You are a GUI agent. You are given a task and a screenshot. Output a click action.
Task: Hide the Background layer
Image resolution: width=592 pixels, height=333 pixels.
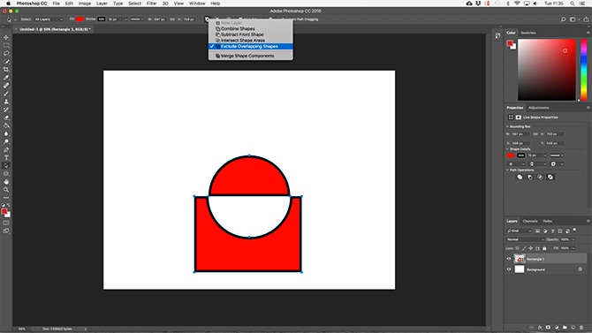click(x=509, y=269)
